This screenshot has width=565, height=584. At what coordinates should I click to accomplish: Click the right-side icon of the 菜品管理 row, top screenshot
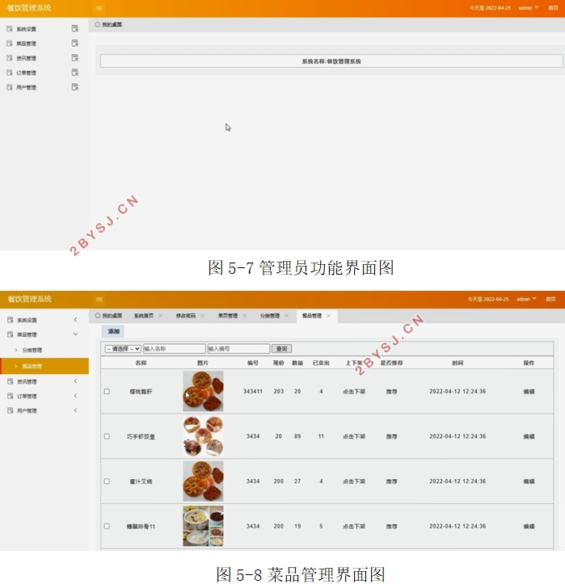pos(75,43)
